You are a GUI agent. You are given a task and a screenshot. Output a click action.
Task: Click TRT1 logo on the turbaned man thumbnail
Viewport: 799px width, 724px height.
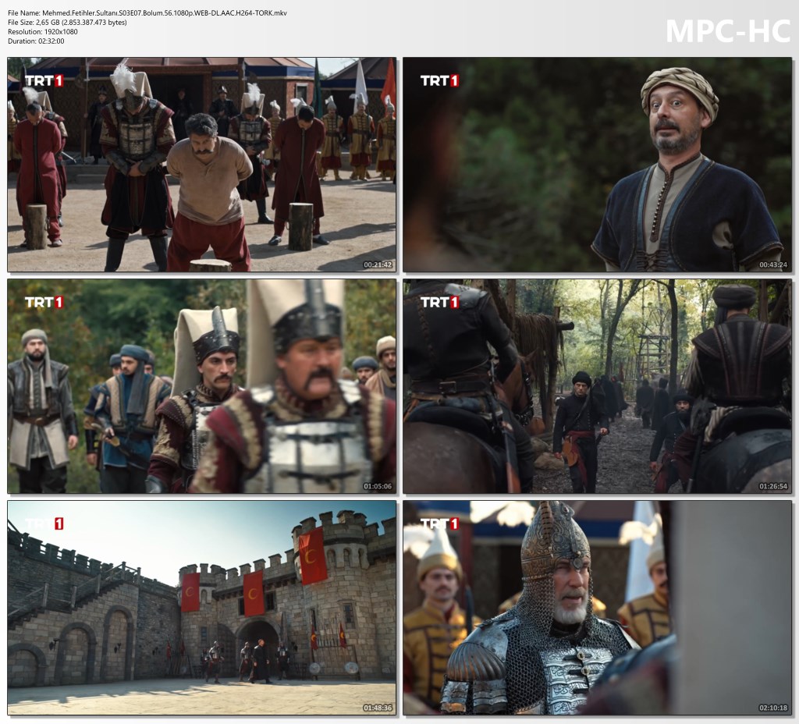439,80
